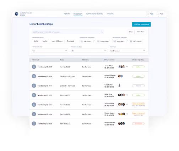Click the +7 members count, Theresa Webb row

pyautogui.click(x=127, y=104)
